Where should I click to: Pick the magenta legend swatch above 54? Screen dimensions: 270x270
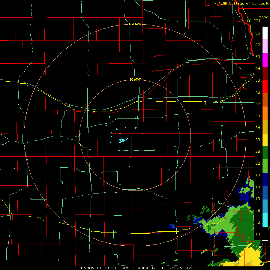[265, 60]
